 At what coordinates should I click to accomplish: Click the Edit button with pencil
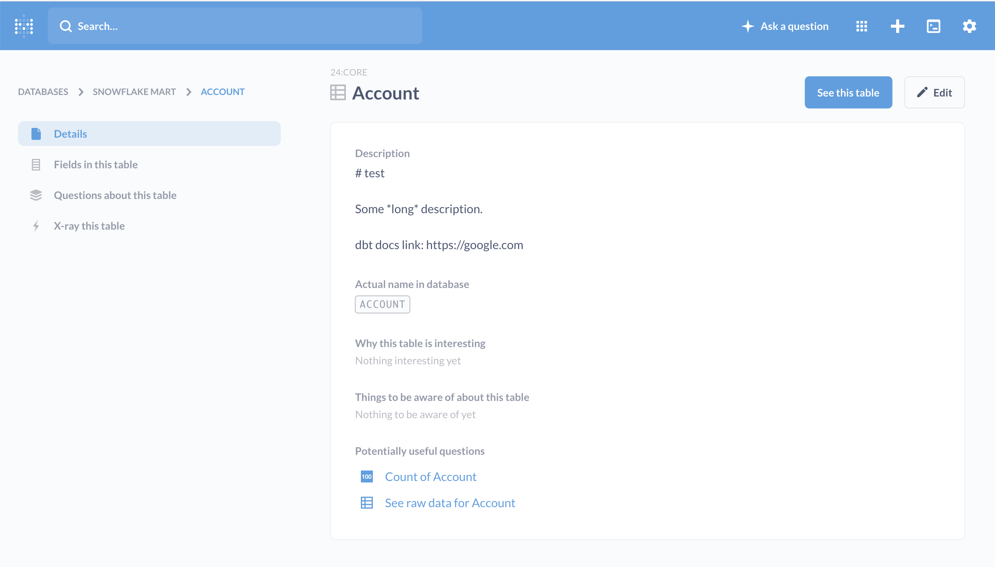click(934, 93)
